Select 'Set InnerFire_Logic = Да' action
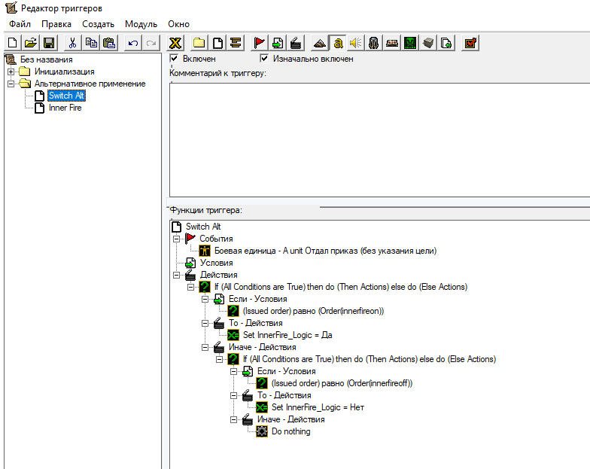This screenshot has width=590, height=469. pyautogui.click(x=287, y=335)
